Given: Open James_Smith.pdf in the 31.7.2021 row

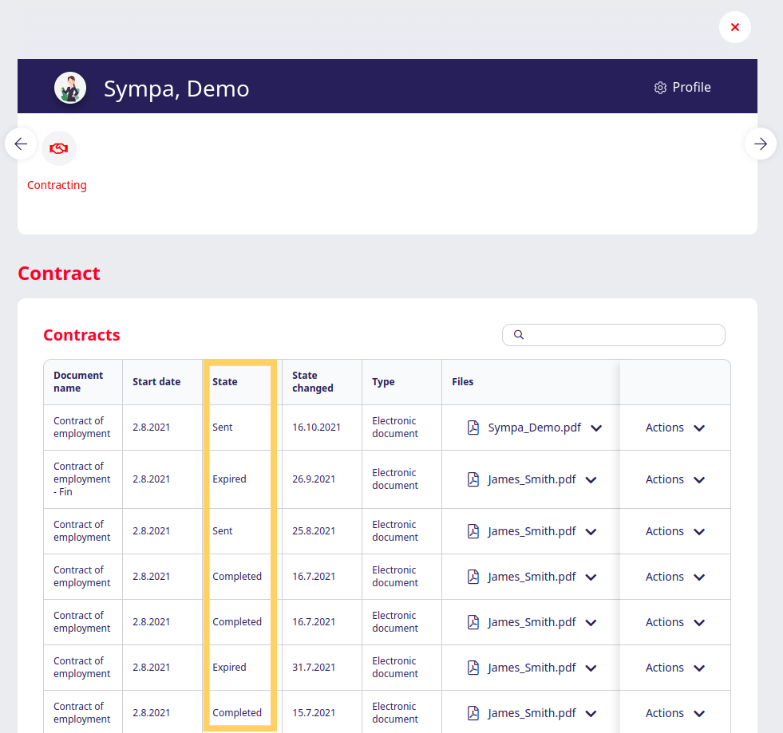Looking at the screenshot, I should (x=532, y=668).
